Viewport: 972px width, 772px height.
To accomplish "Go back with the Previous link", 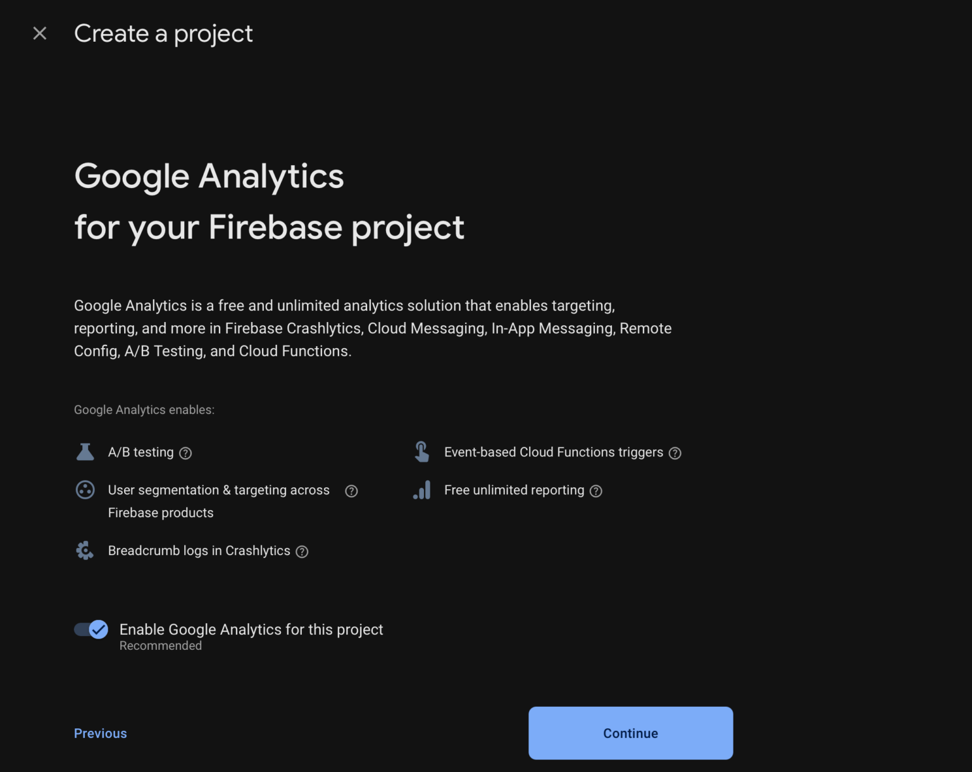I will coord(101,733).
